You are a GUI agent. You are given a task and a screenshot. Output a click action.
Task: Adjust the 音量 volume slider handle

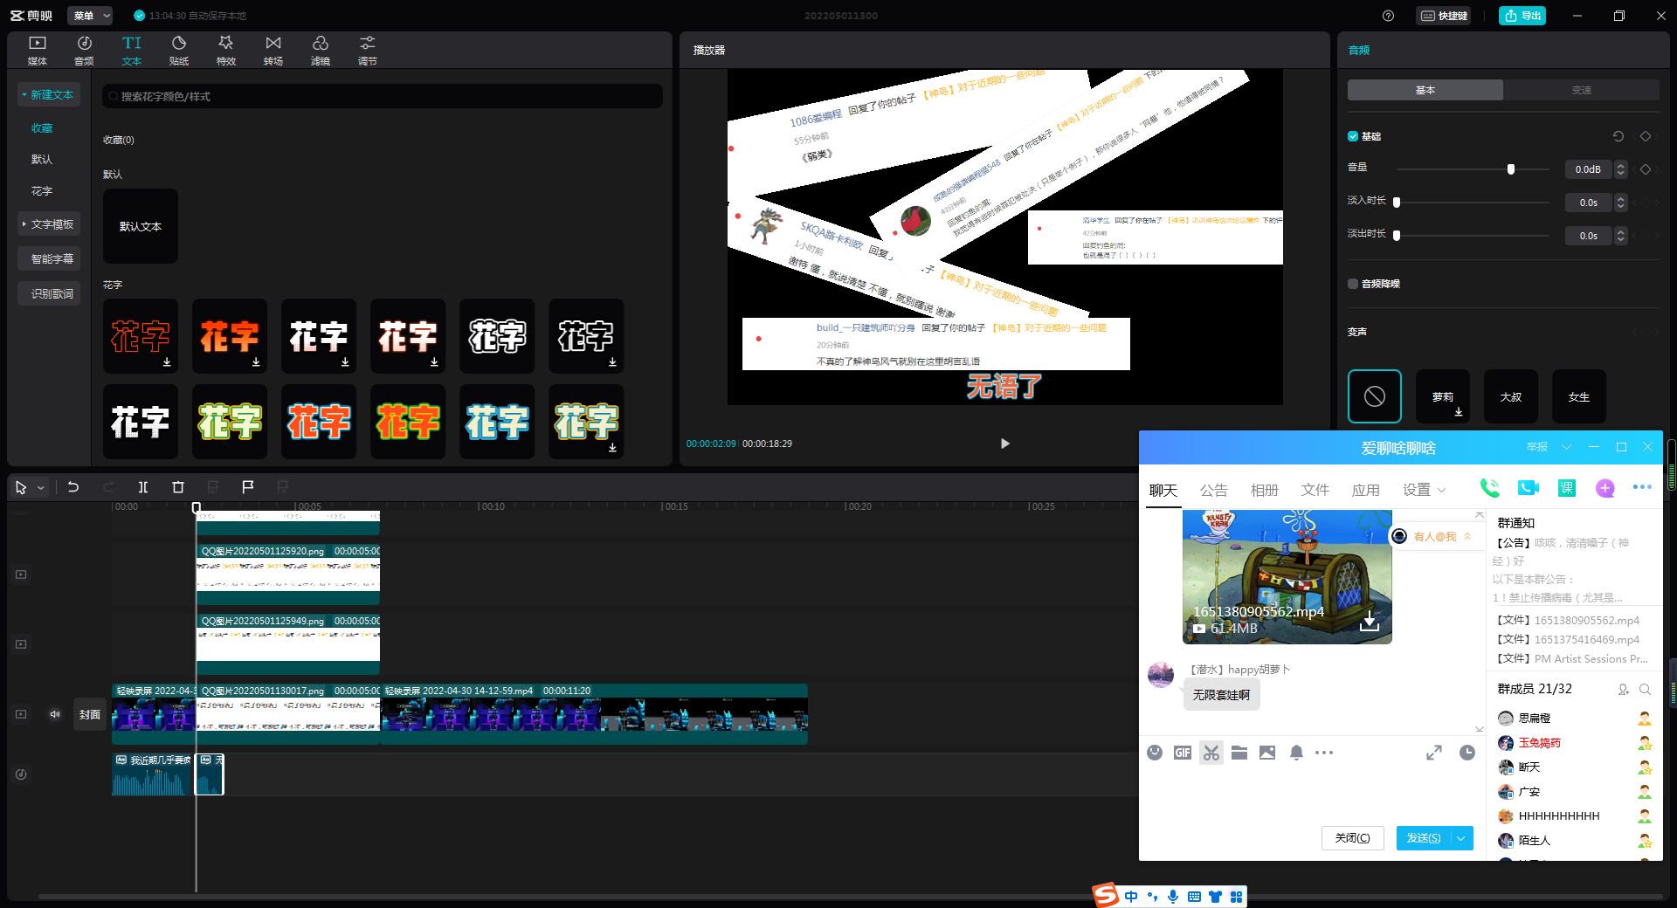pos(1511,169)
